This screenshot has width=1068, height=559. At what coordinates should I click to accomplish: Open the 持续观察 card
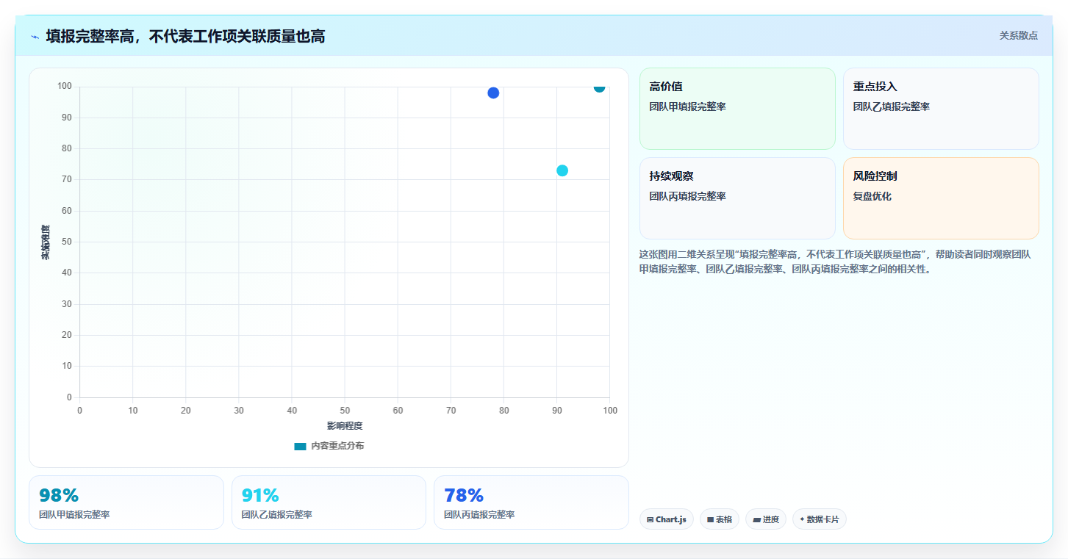point(737,198)
